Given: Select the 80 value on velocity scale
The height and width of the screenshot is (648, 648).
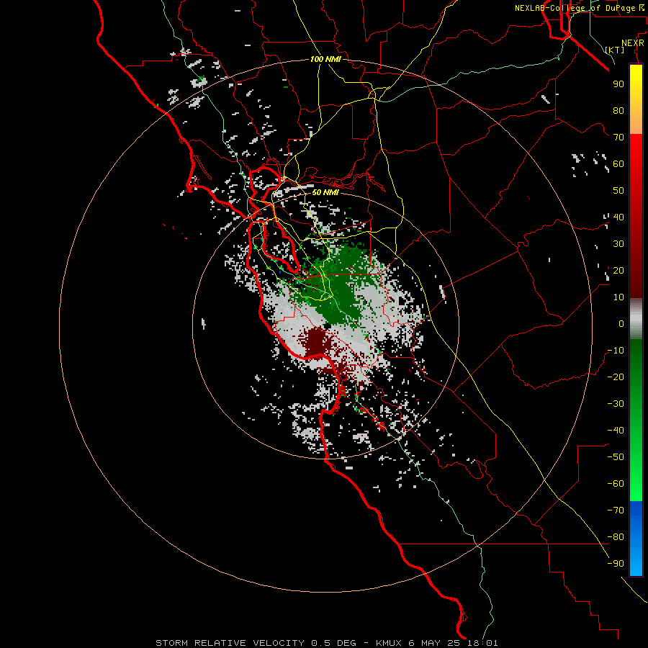Looking at the screenshot, I should click(618, 110).
